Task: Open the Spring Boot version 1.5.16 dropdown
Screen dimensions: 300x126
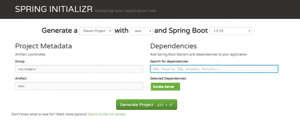Action: coord(230,31)
